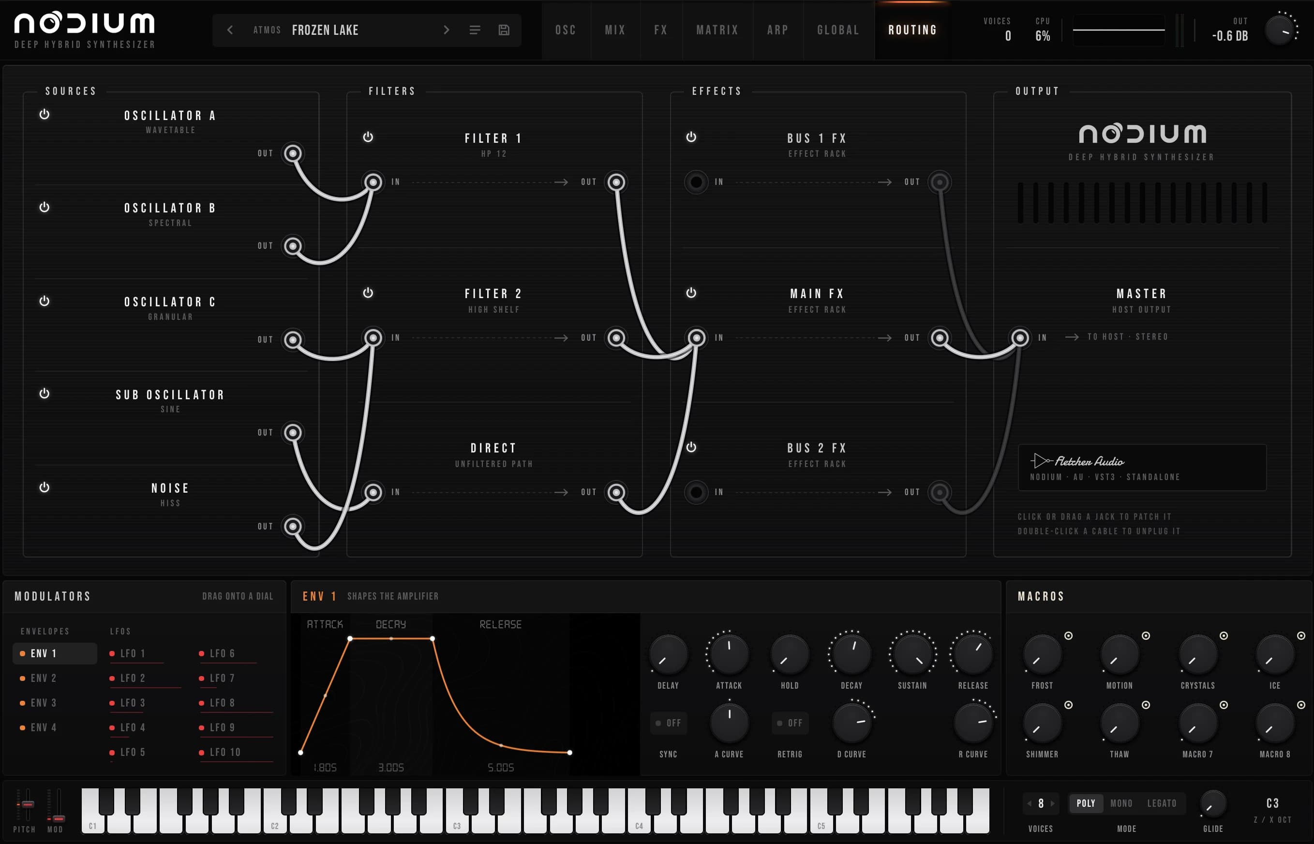The width and height of the screenshot is (1314, 844).
Task: Save preset with the floppy disk icon
Action: [504, 30]
